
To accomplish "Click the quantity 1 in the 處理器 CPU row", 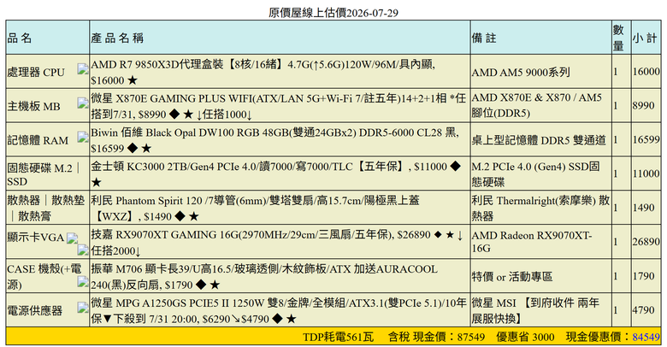I will [615, 72].
